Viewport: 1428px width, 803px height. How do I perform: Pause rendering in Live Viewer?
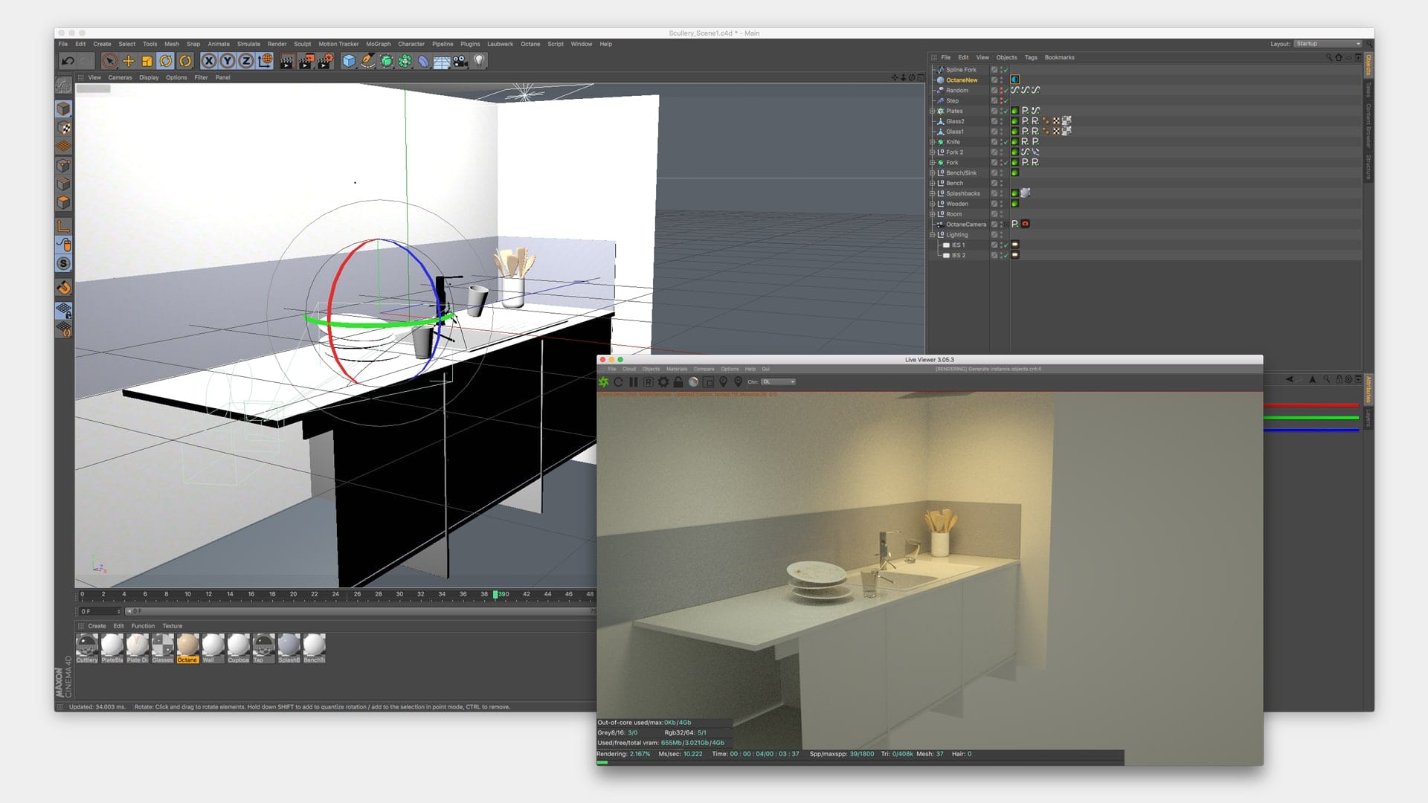point(633,382)
